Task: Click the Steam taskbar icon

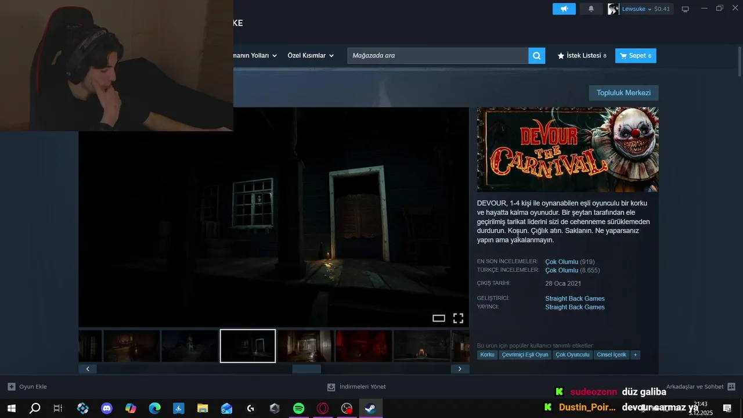Action: [370, 408]
